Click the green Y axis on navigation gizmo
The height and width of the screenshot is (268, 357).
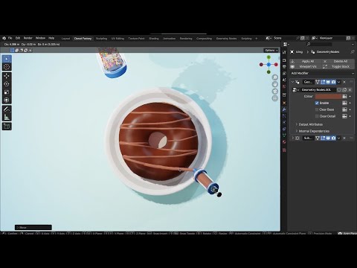pyautogui.click(x=268, y=57)
